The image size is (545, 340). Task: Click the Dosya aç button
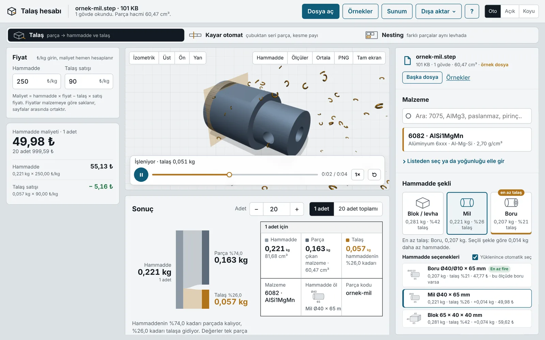click(x=321, y=11)
